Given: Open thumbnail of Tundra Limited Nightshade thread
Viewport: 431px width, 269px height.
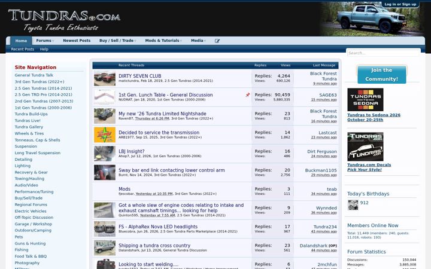Looking at the screenshot, I should click(x=105, y=116).
